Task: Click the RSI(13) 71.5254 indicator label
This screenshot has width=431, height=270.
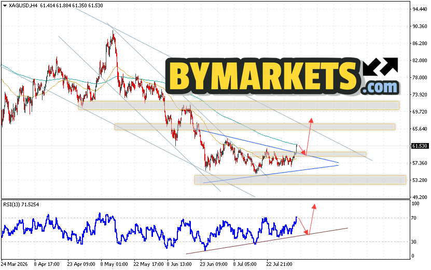Action: pos(21,205)
